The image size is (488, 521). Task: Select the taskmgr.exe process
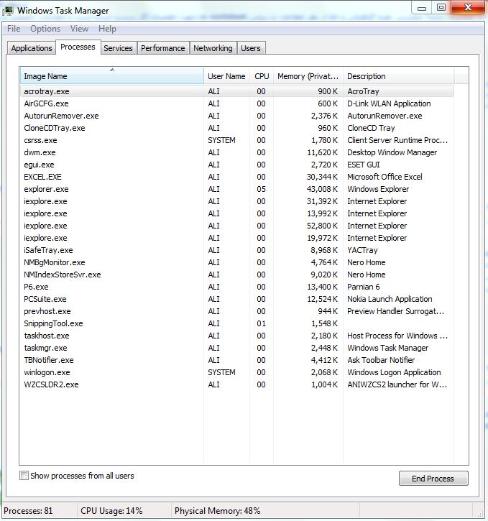tap(237, 348)
